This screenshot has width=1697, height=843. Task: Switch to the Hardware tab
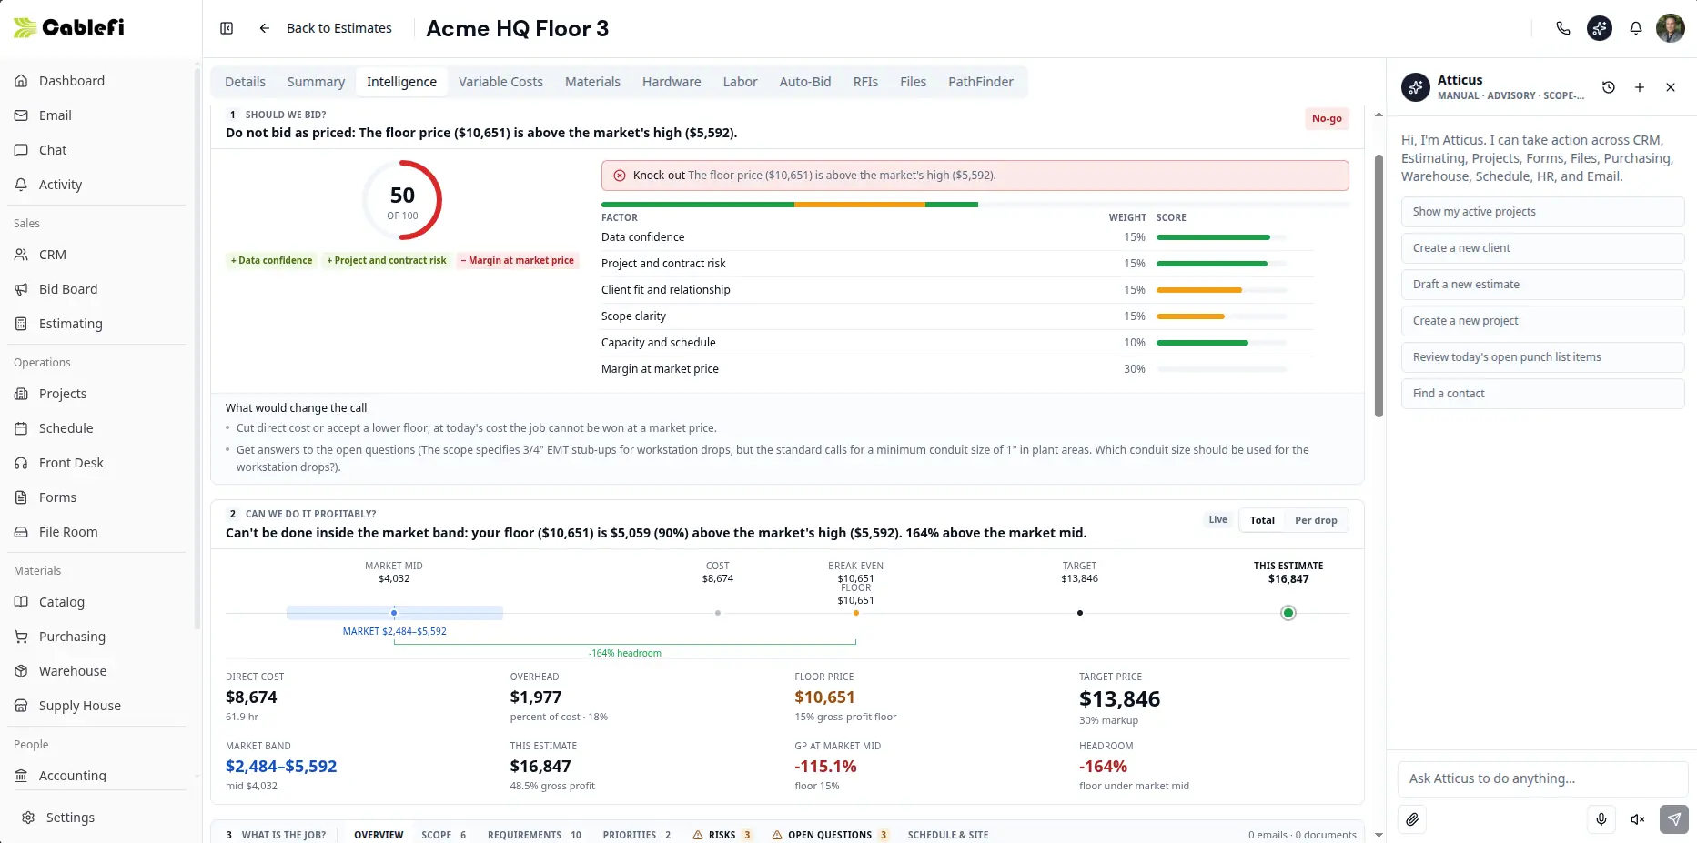[x=672, y=82]
